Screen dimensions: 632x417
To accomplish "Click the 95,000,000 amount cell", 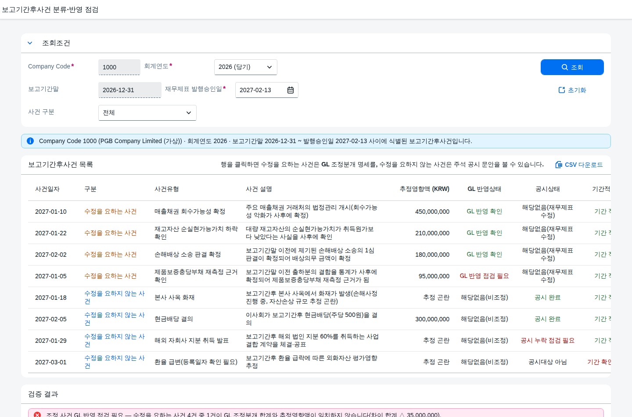I will [x=434, y=276].
